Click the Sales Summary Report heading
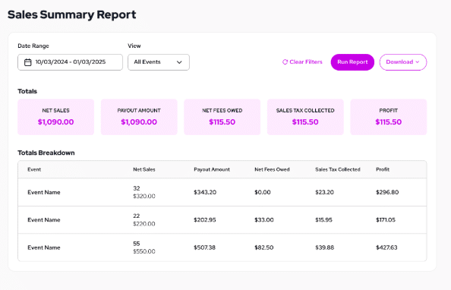 tap(71, 14)
